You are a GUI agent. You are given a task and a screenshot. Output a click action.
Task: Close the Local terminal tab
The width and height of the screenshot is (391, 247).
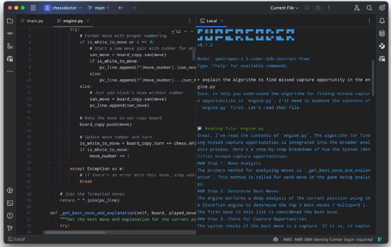[x=222, y=21]
